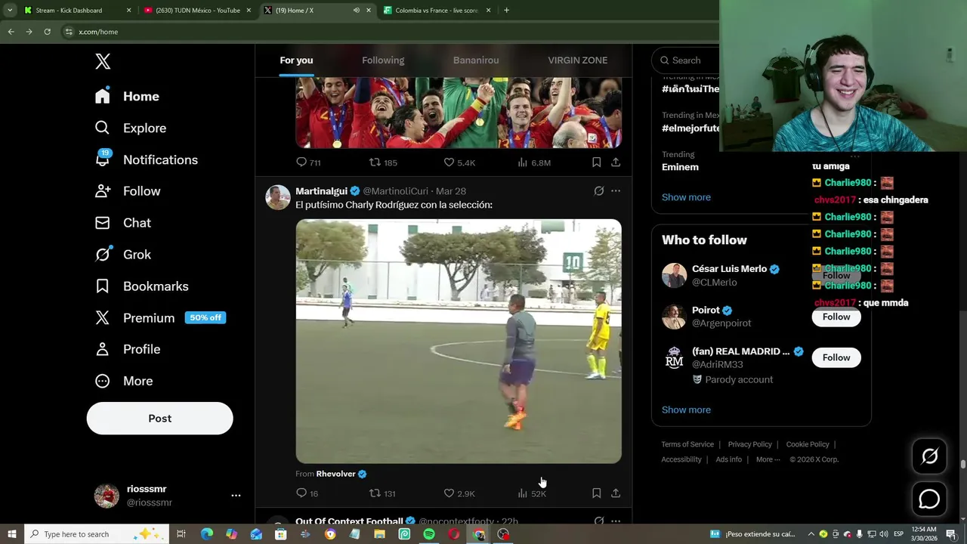
Task: Open Notifications with 19 badge
Action: click(146, 159)
